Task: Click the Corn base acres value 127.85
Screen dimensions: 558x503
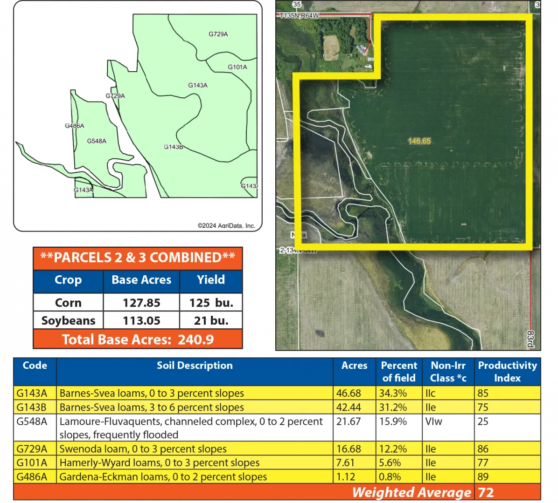Action: pyautogui.click(x=141, y=303)
